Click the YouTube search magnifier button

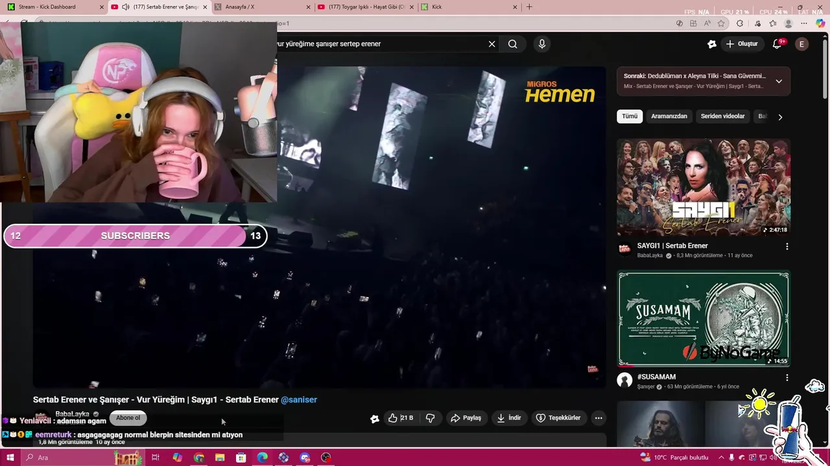pos(513,44)
